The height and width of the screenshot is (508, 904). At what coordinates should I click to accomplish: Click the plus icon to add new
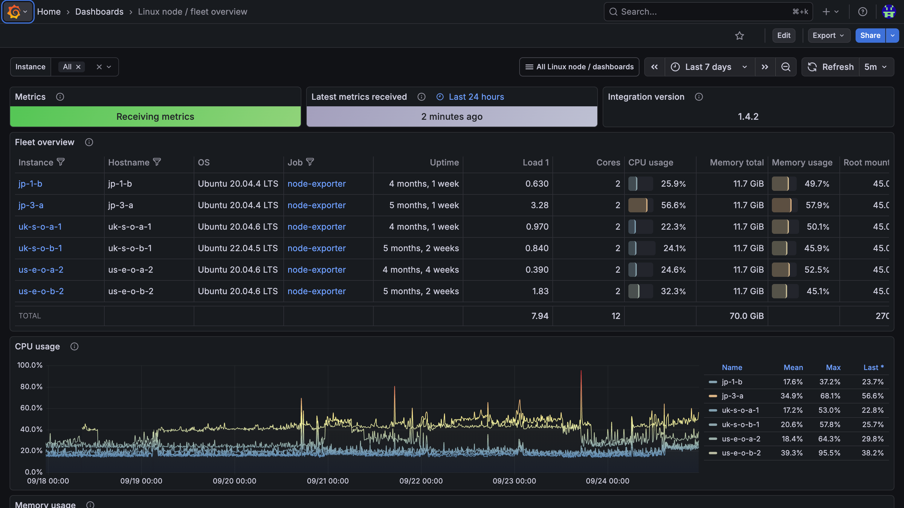[826, 12]
